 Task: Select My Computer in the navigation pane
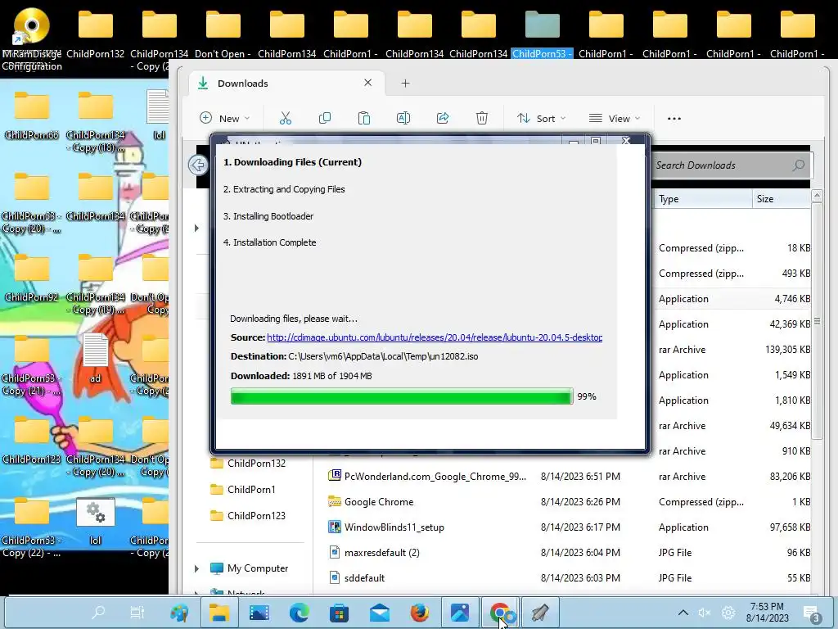point(258,568)
